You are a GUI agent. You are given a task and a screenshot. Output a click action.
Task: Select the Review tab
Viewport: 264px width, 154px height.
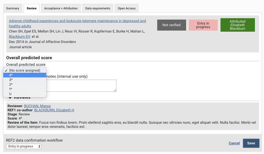pyautogui.click(x=32, y=8)
